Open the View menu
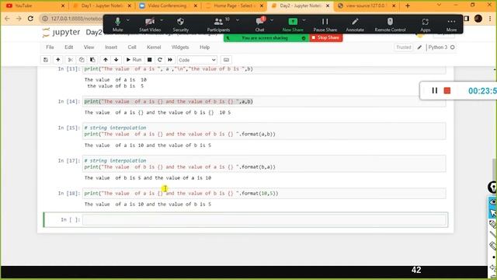This screenshot has width=497, height=280. [89, 47]
